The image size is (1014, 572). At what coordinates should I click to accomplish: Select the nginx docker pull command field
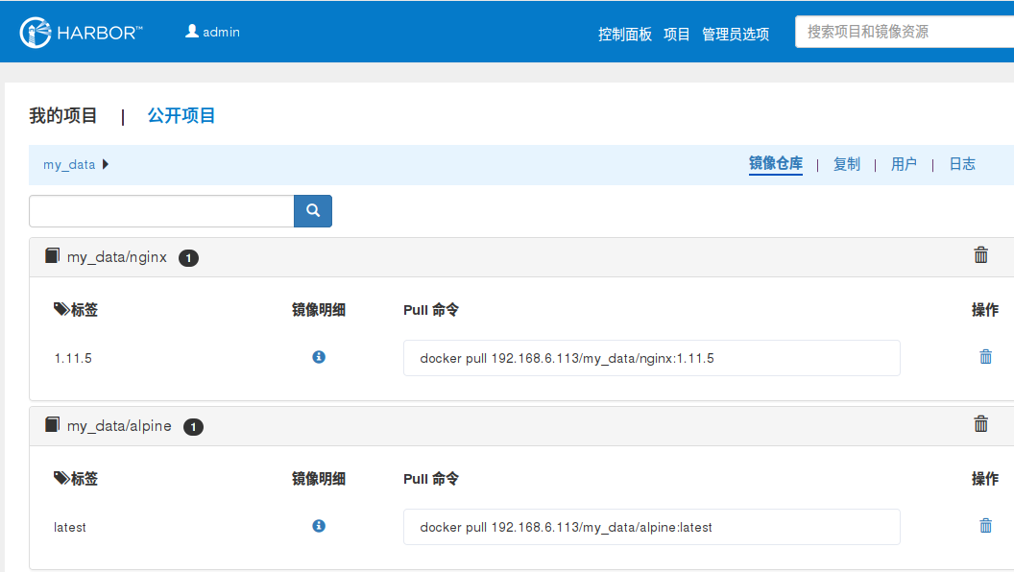tap(652, 358)
